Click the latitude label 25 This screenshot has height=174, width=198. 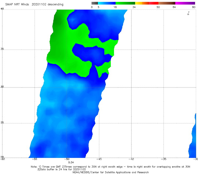click(x=2, y=123)
